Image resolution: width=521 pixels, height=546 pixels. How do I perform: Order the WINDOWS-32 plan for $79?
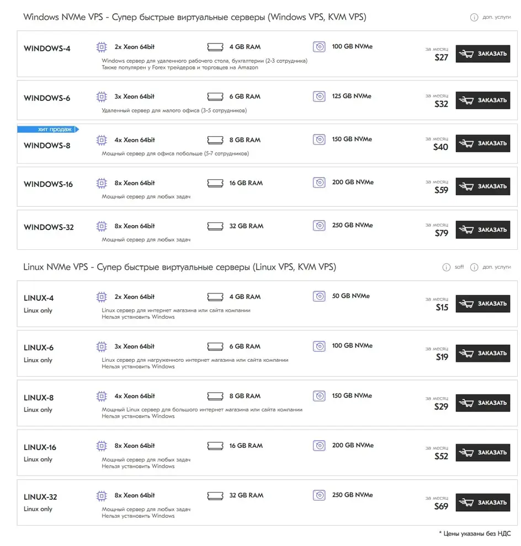tap(483, 229)
